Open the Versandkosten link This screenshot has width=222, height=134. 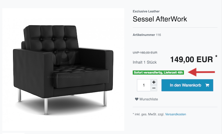(x=176, y=114)
